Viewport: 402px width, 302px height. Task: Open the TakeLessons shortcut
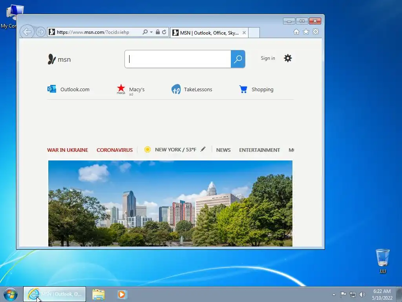192,89
